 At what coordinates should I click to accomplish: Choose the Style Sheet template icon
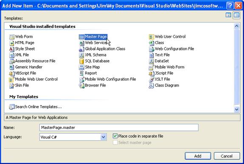[x=12, y=49]
